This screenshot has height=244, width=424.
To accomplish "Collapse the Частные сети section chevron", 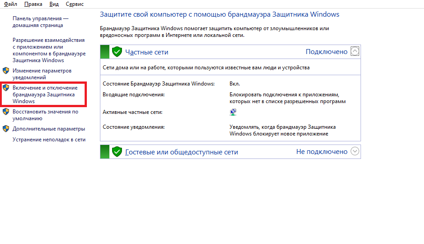I will [x=355, y=51].
